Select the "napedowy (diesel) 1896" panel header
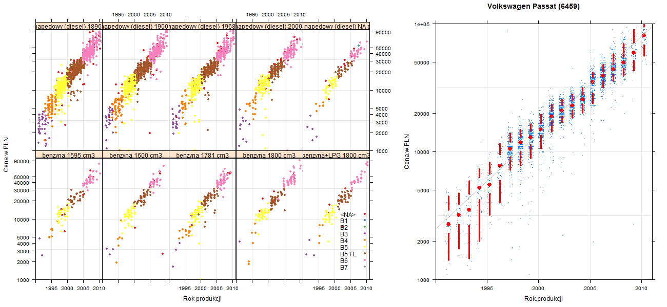This screenshot has height=307, width=667. tap(68, 27)
